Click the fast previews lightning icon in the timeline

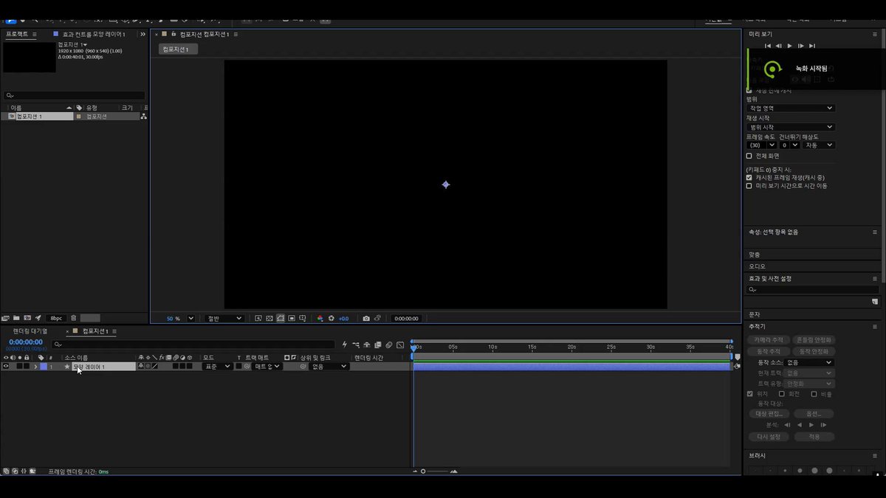345,345
